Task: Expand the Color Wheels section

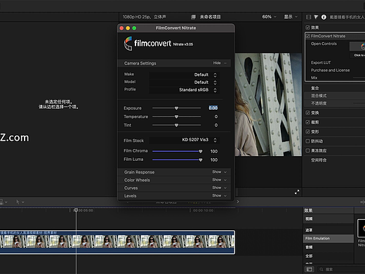Action: tap(219, 180)
